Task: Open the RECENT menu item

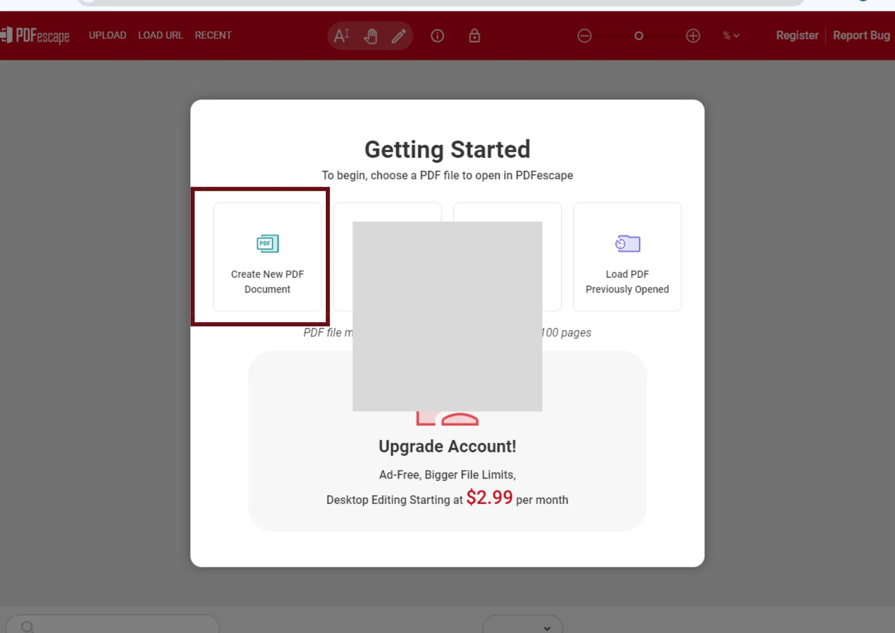Action: pyautogui.click(x=213, y=35)
